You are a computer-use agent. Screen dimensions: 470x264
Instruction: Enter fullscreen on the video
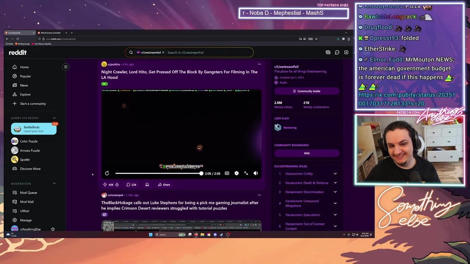pyautogui.click(x=246, y=173)
